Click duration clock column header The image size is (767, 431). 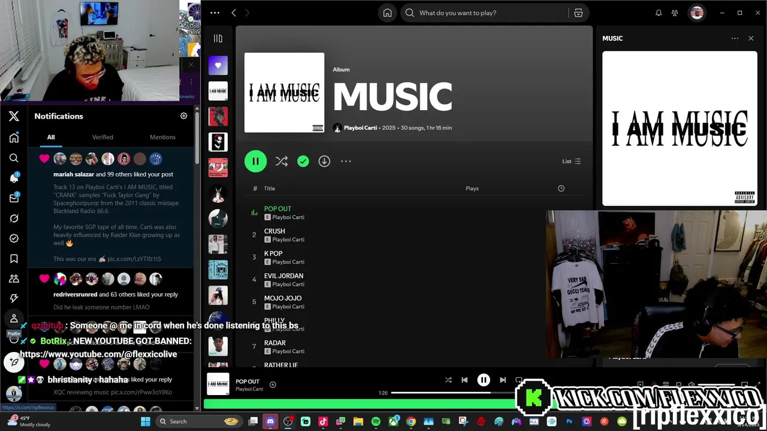561,189
